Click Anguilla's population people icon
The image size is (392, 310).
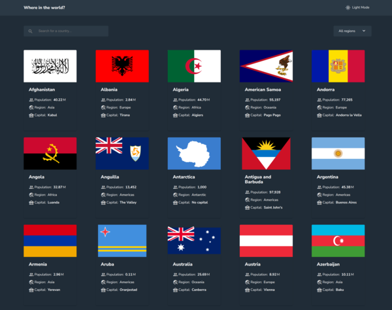[x=103, y=187]
